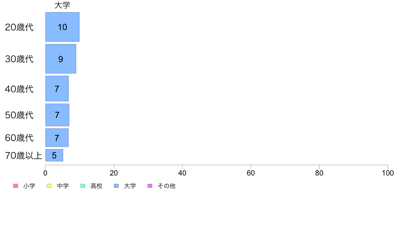Select the 高校 legend label
Viewport: 397px width, 246px height.
pyautogui.click(x=97, y=186)
